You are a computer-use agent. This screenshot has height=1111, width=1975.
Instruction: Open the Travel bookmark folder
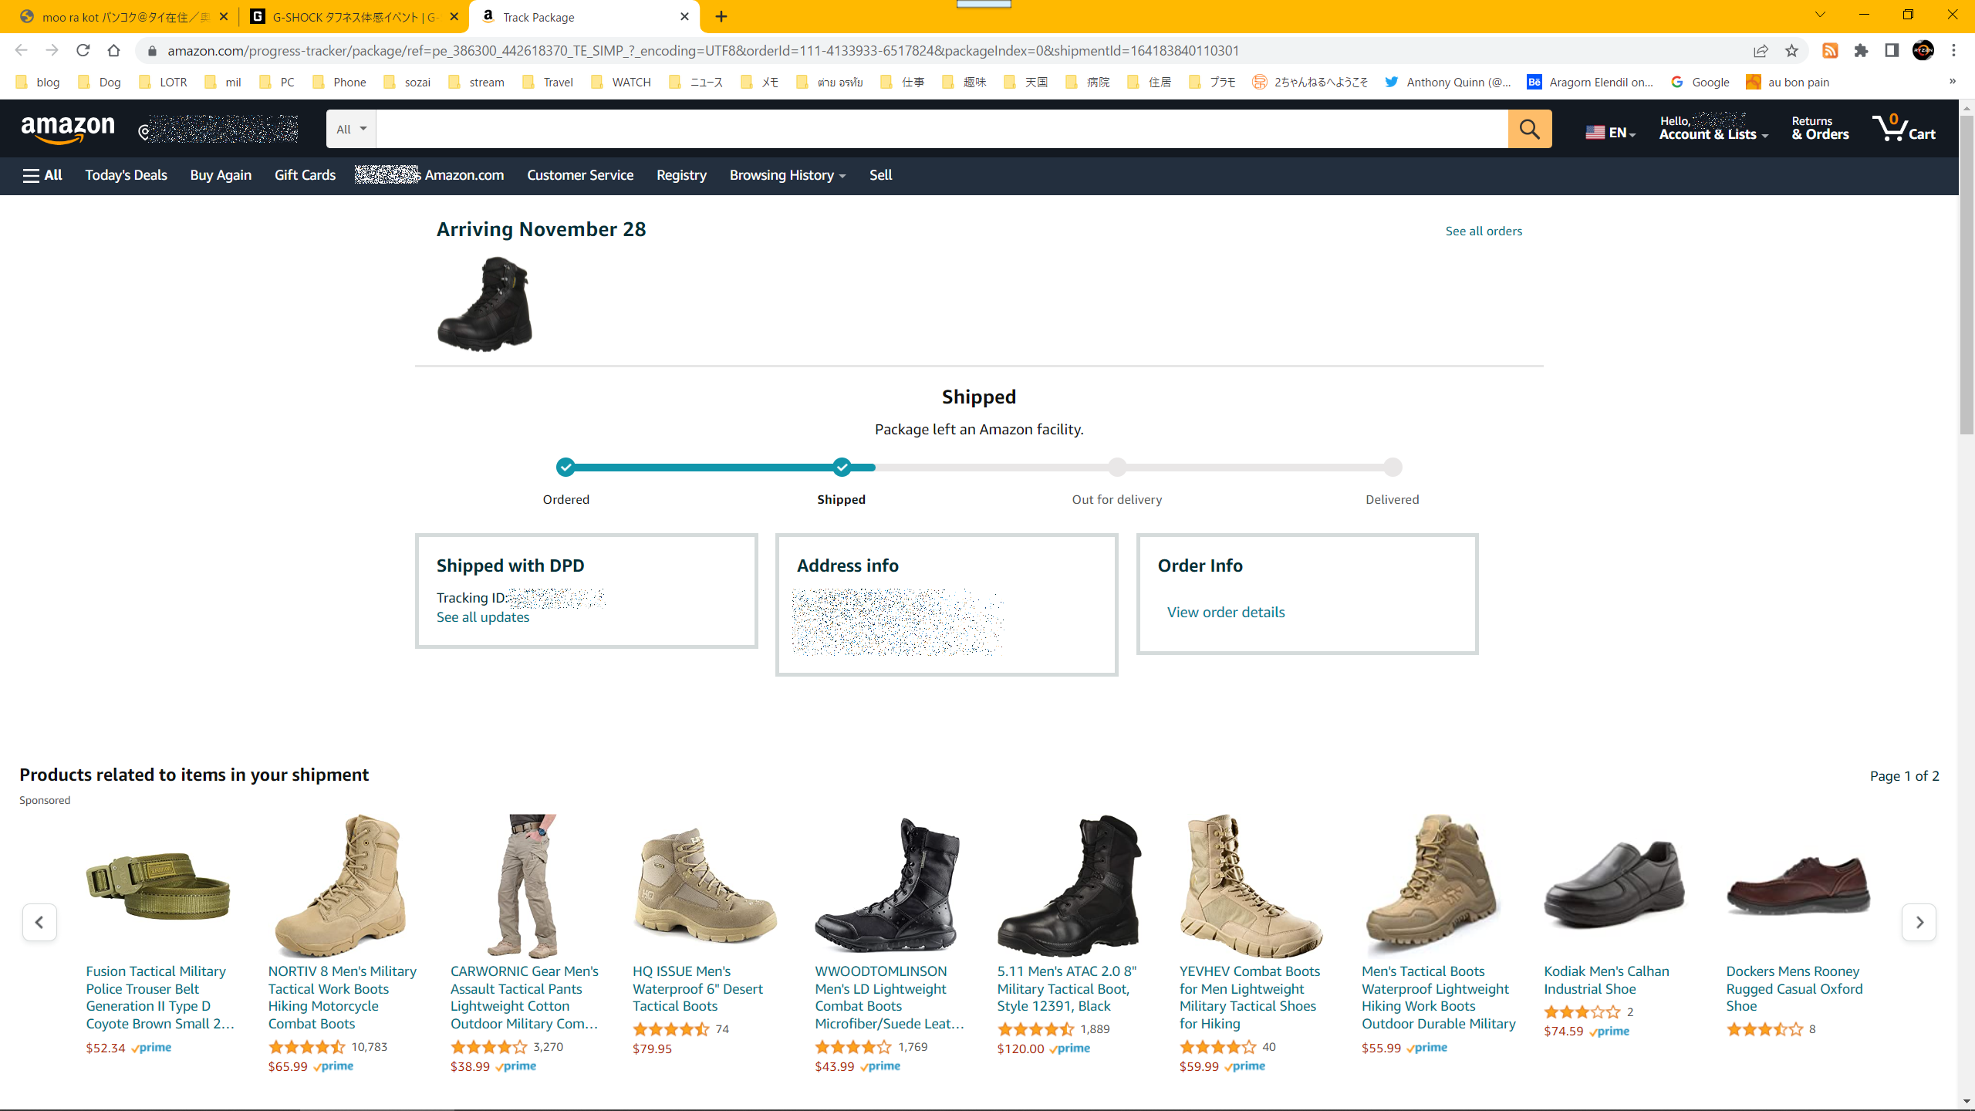tap(549, 82)
